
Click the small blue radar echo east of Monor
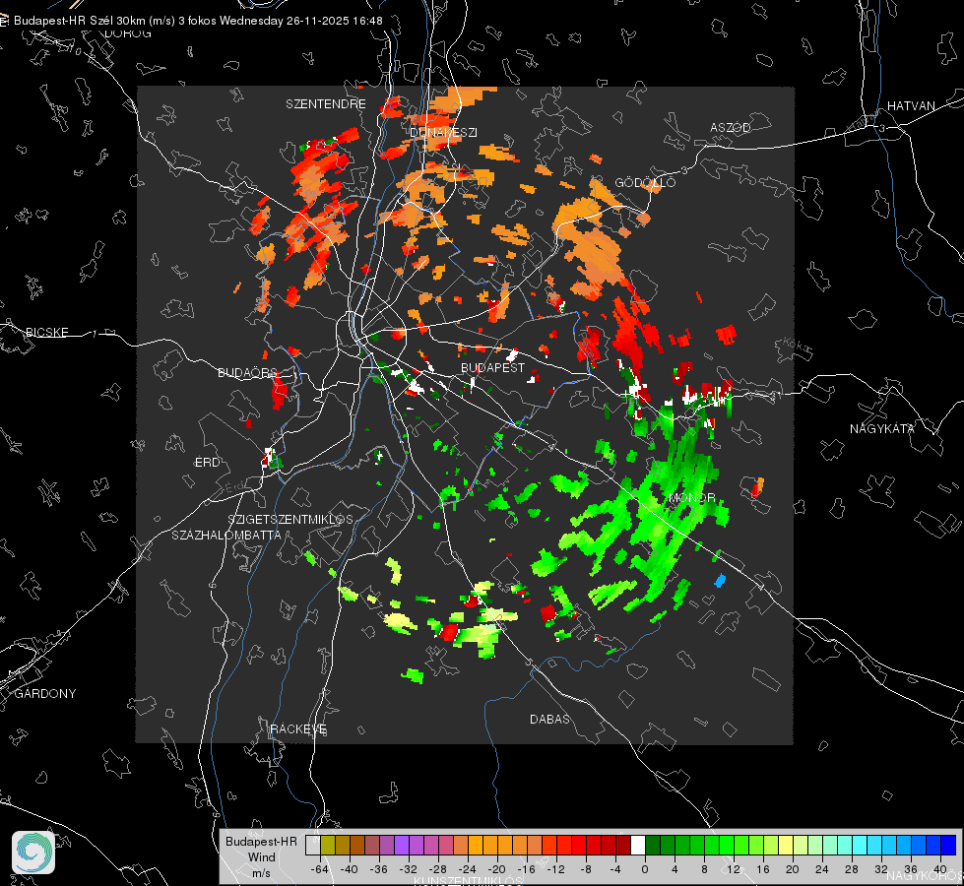click(x=720, y=580)
